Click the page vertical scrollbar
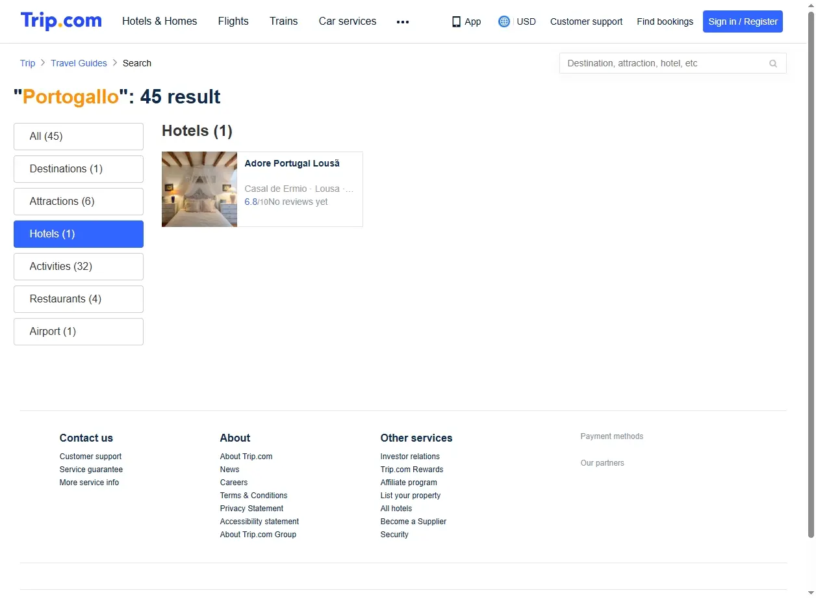Image resolution: width=816 pixels, height=599 pixels. (810, 273)
